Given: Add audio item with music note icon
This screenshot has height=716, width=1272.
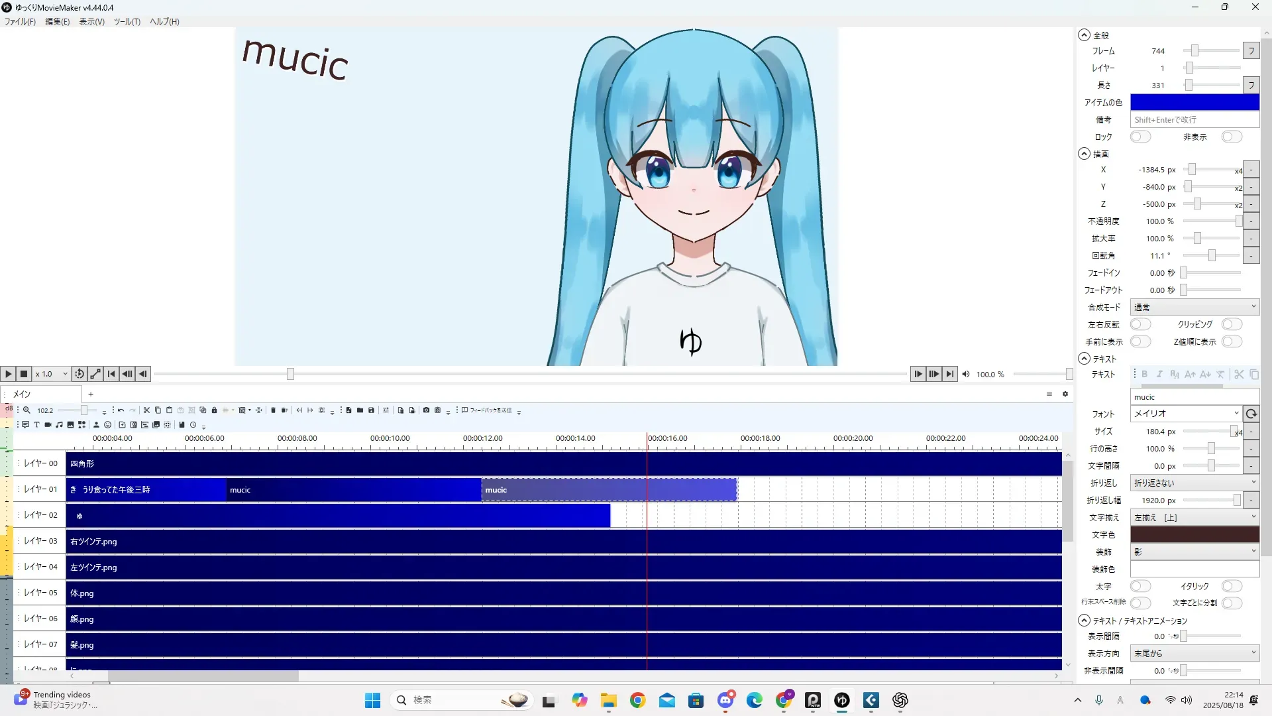Looking at the screenshot, I should [x=59, y=425].
